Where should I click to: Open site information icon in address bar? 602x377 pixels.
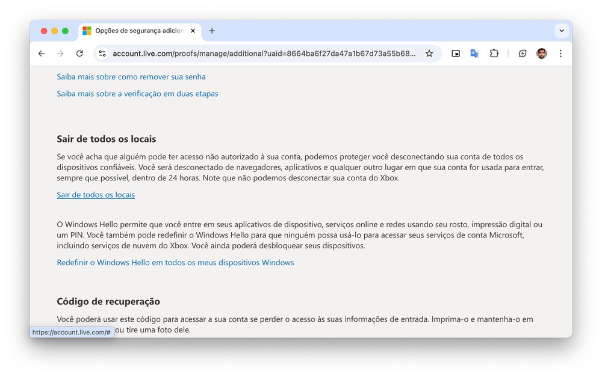point(102,54)
